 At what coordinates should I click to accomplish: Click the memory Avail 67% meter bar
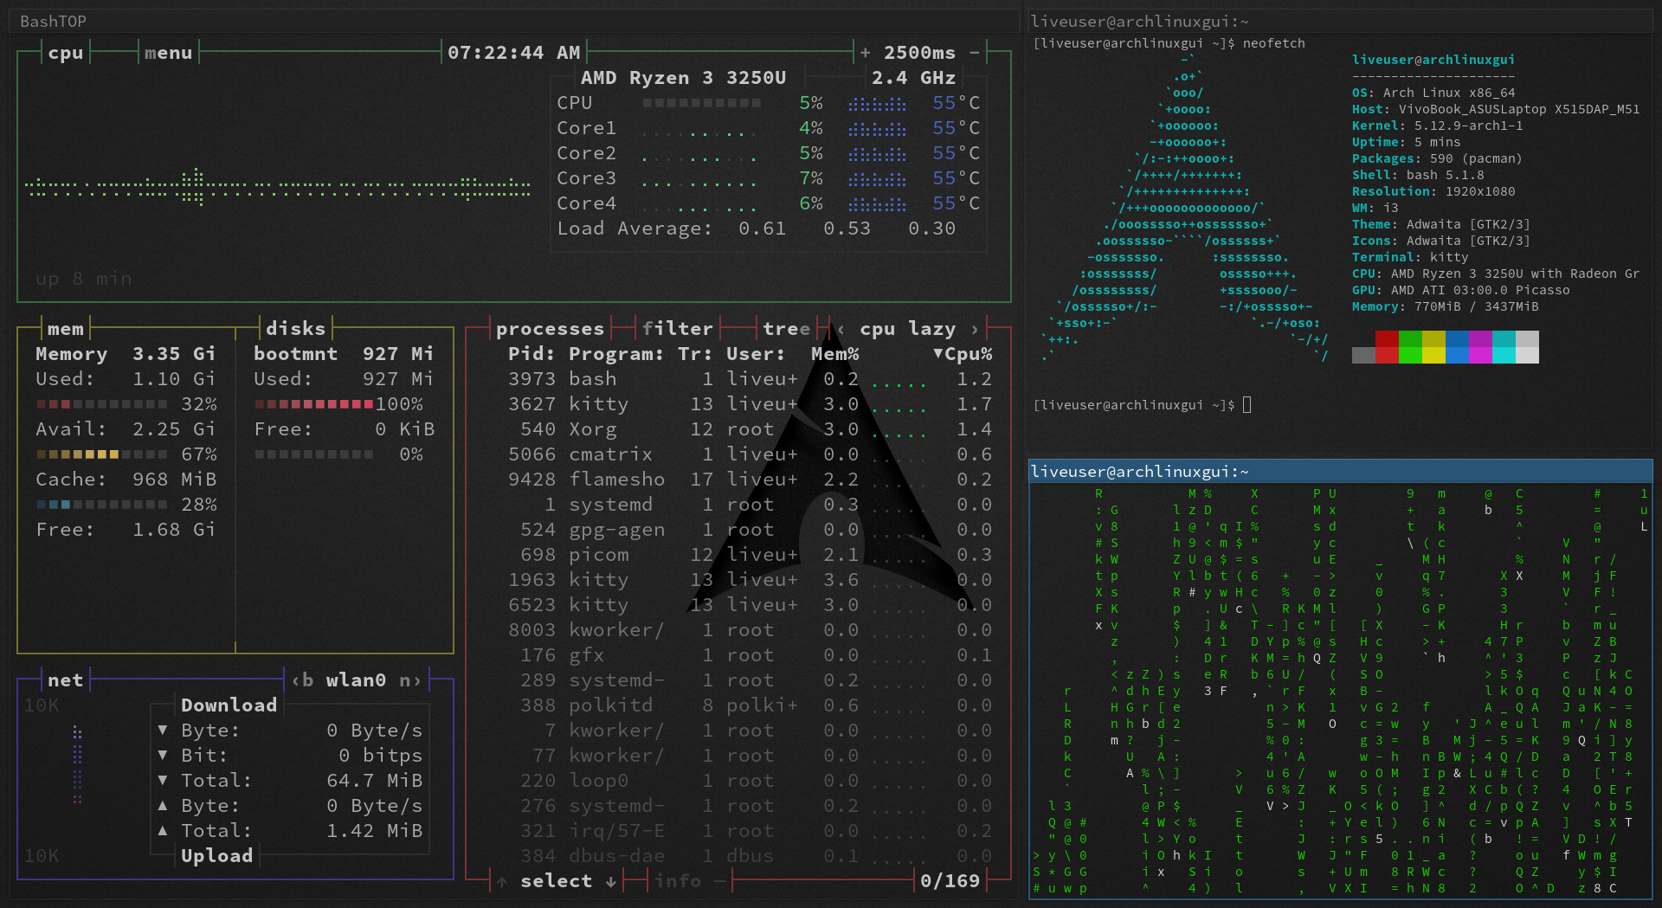101,454
